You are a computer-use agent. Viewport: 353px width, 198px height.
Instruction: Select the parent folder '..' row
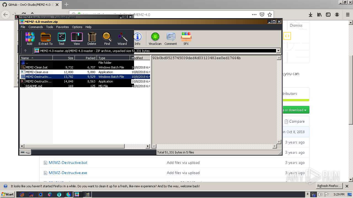click(85, 63)
